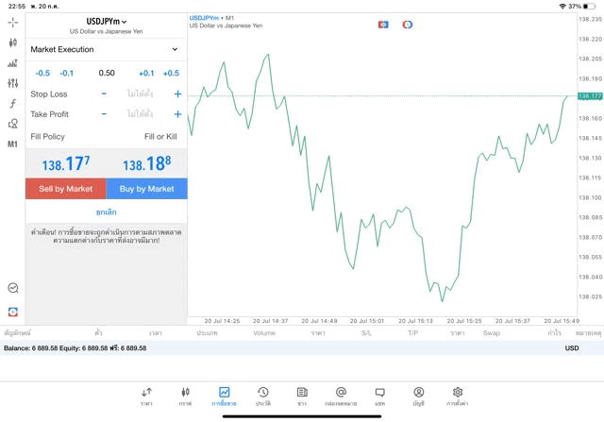Open indicators bar chart icon
Viewport: 604px width, 422px height.
[x=12, y=63]
